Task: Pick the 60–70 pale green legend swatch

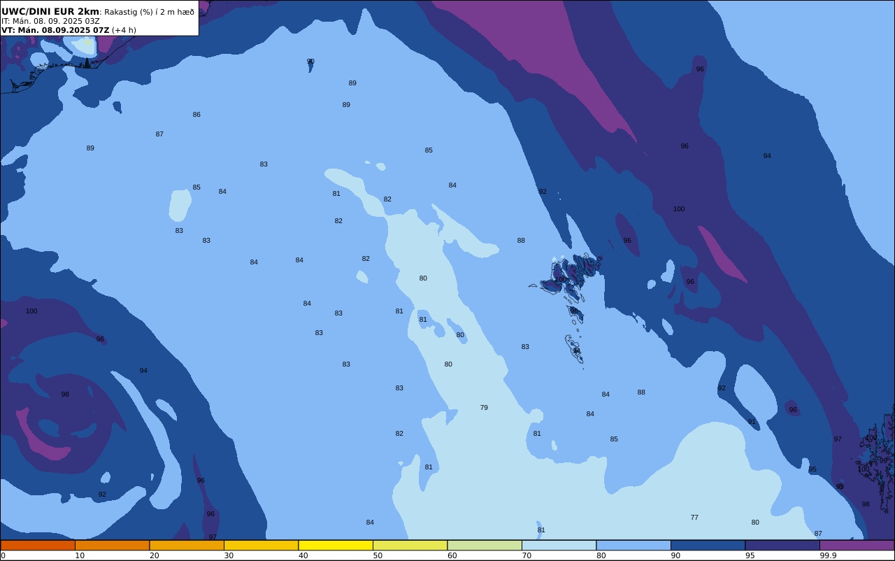Action: click(485, 545)
